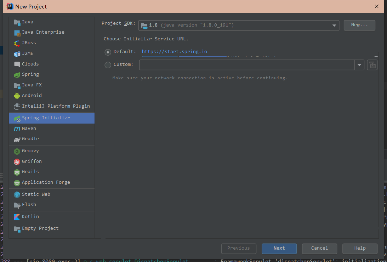Select the Custom URL radio button

click(108, 65)
